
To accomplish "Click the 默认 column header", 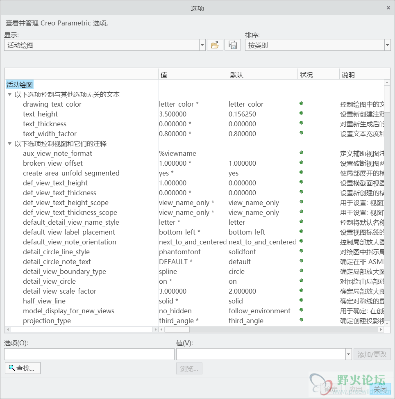I will pyautogui.click(x=263, y=75).
